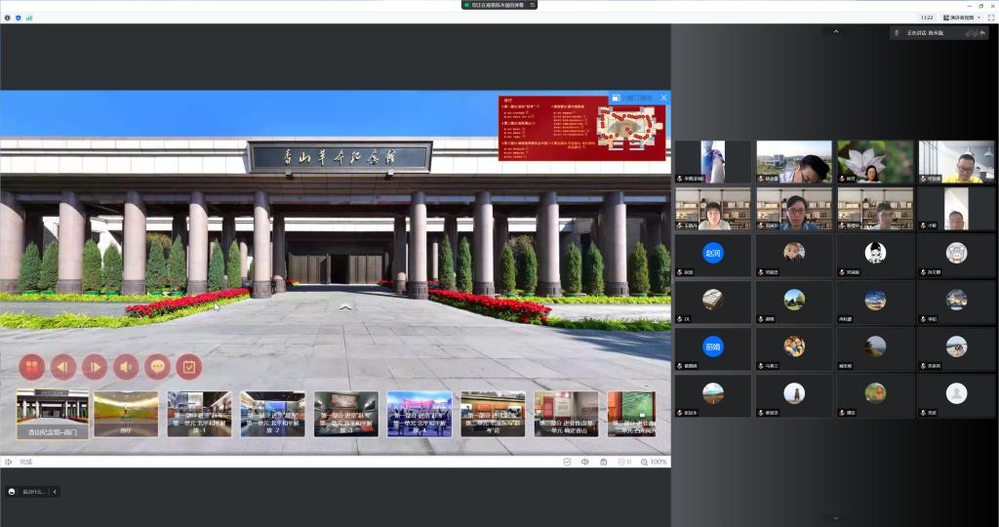The image size is (999, 527).
Task: Select video tile of man in yellow shirt
Action: coord(956,162)
